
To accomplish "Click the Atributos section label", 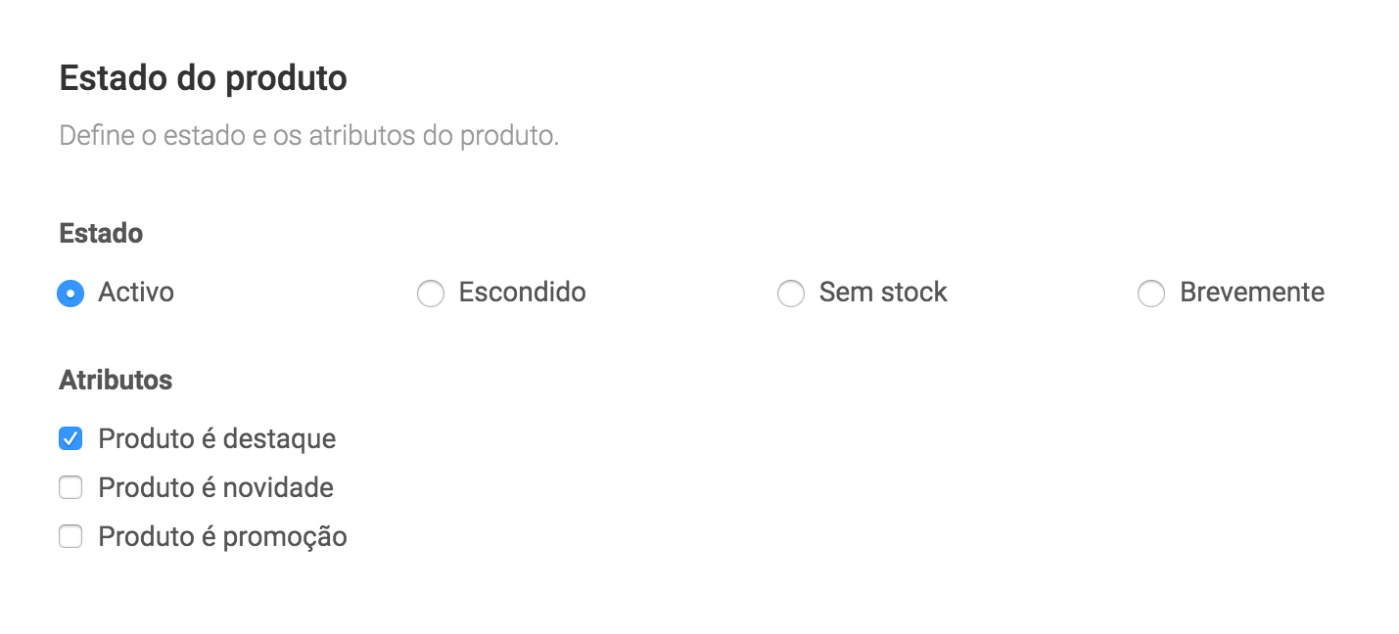I will (115, 380).
